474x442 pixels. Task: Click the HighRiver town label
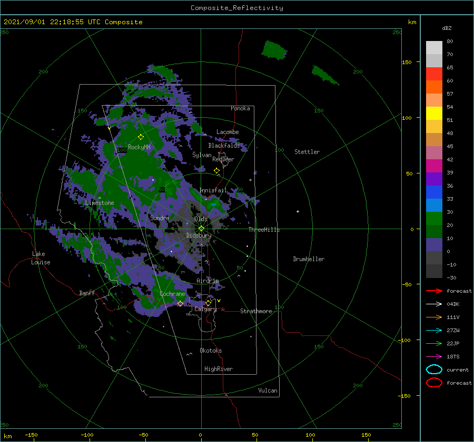pyautogui.click(x=219, y=369)
